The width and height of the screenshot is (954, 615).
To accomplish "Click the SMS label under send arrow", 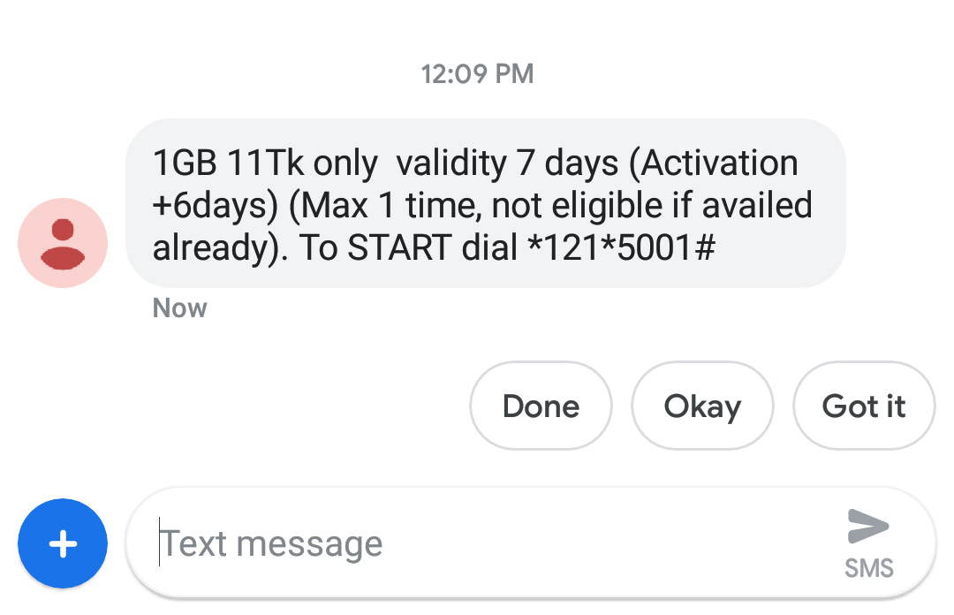I will (x=868, y=568).
